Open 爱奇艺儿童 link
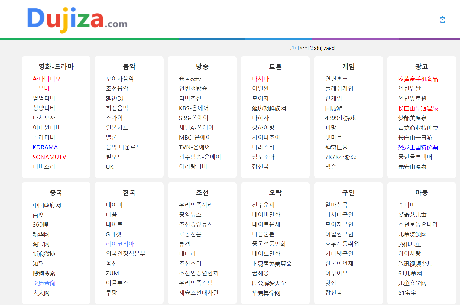 click(x=412, y=215)
